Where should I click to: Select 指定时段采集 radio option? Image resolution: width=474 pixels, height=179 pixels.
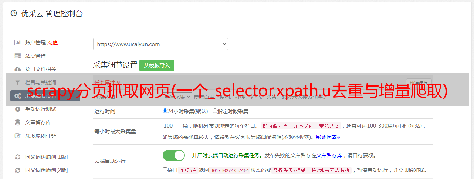215,111
